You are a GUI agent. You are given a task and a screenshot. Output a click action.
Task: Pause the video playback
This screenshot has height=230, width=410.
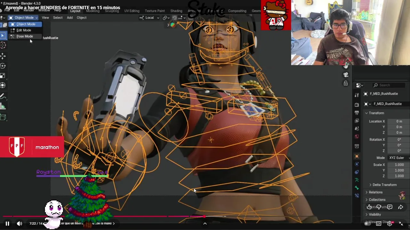pyautogui.click(x=7, y=224)
